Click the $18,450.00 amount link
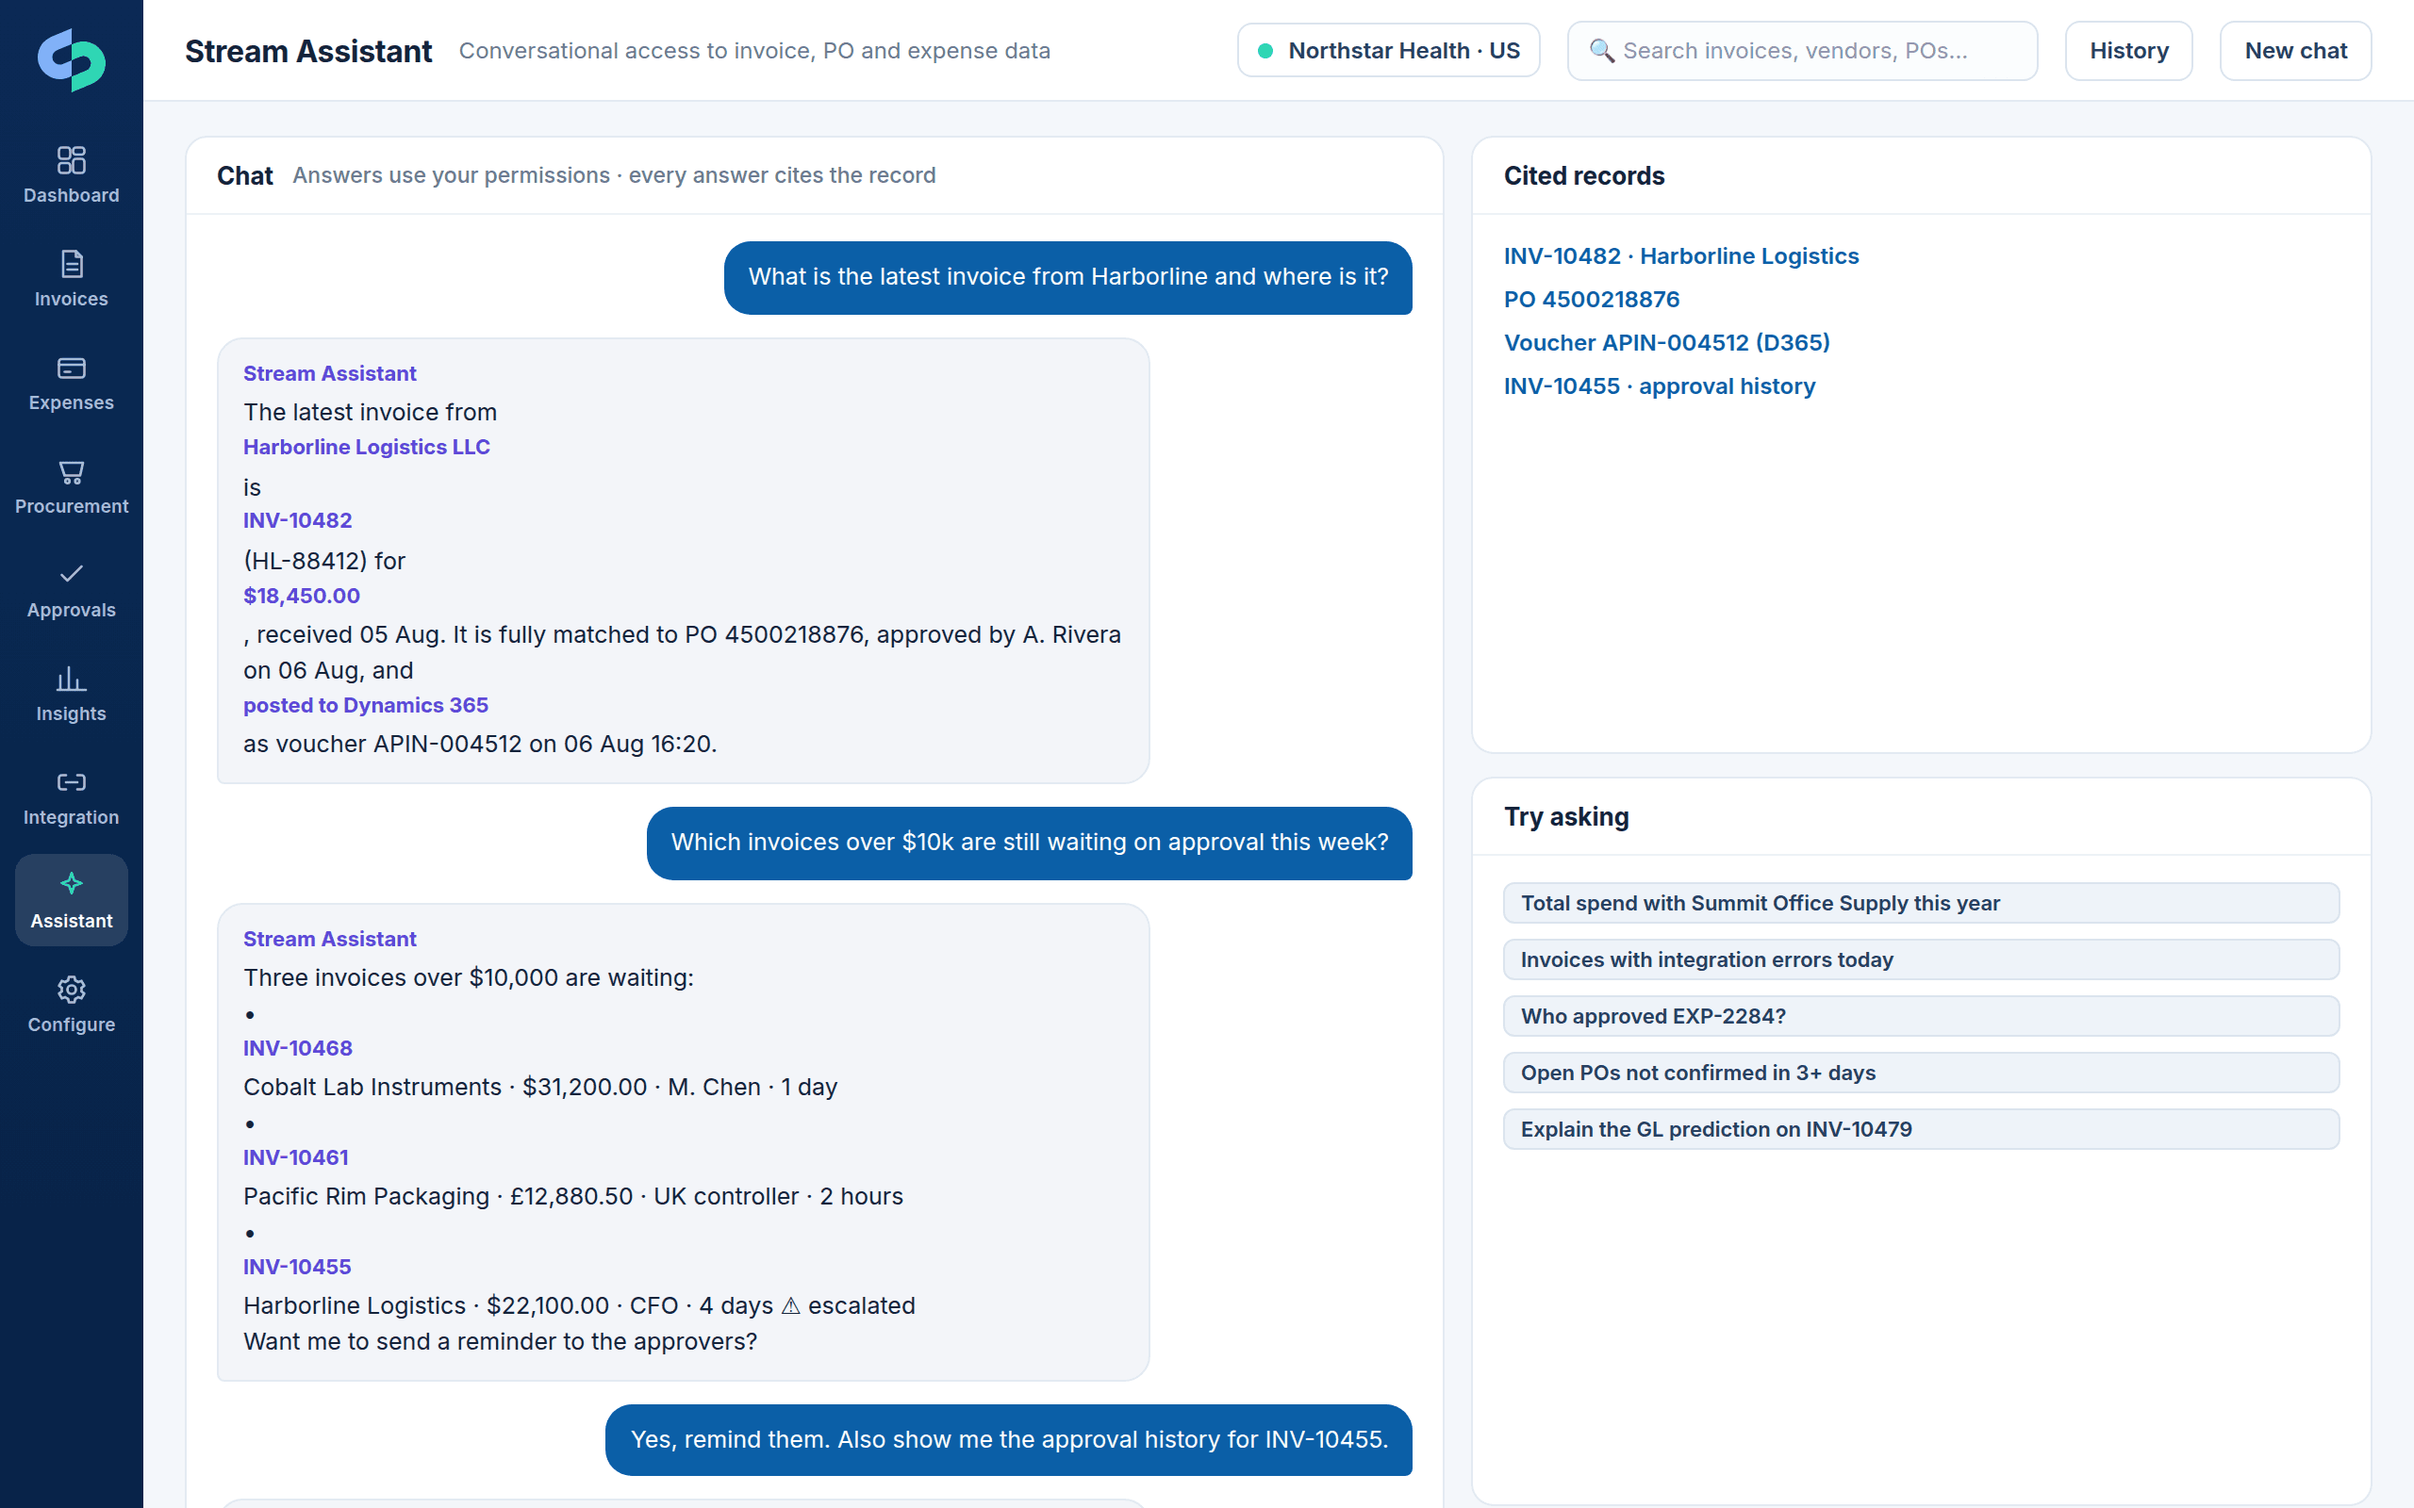Image resolution: width=2414 pixels, height=1508 pixels. [301, 596]
